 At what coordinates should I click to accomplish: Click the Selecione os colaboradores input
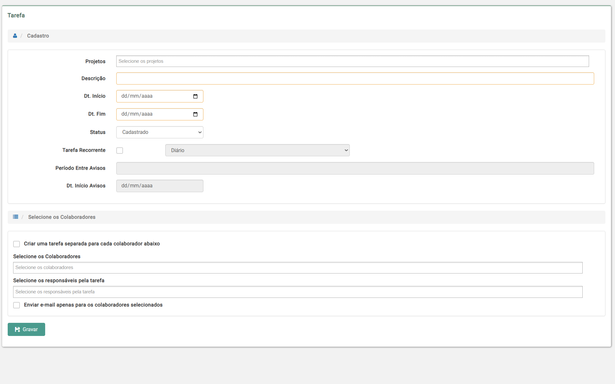(298, 268)
